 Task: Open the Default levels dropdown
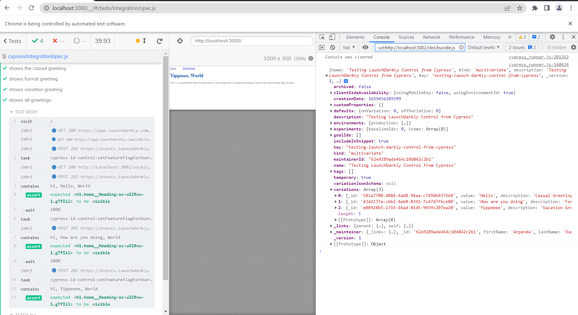(x=484, y=48)
